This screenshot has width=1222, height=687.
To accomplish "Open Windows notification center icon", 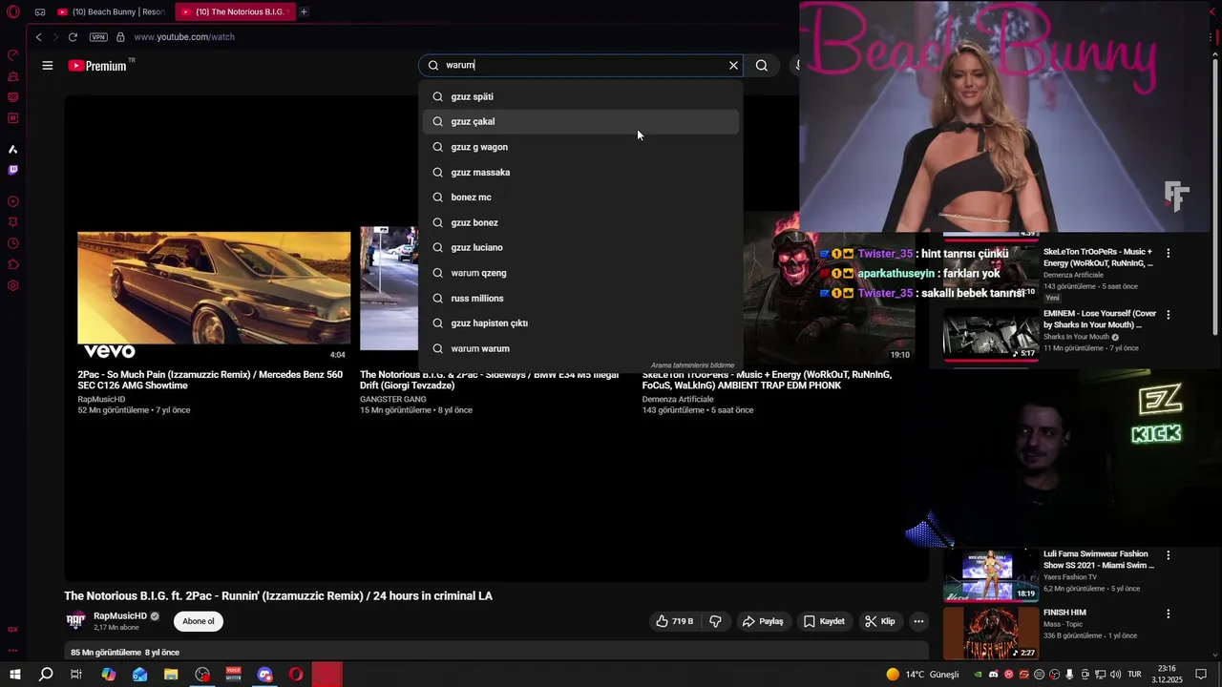I will pyautogui.click(x=1201, y=675).
